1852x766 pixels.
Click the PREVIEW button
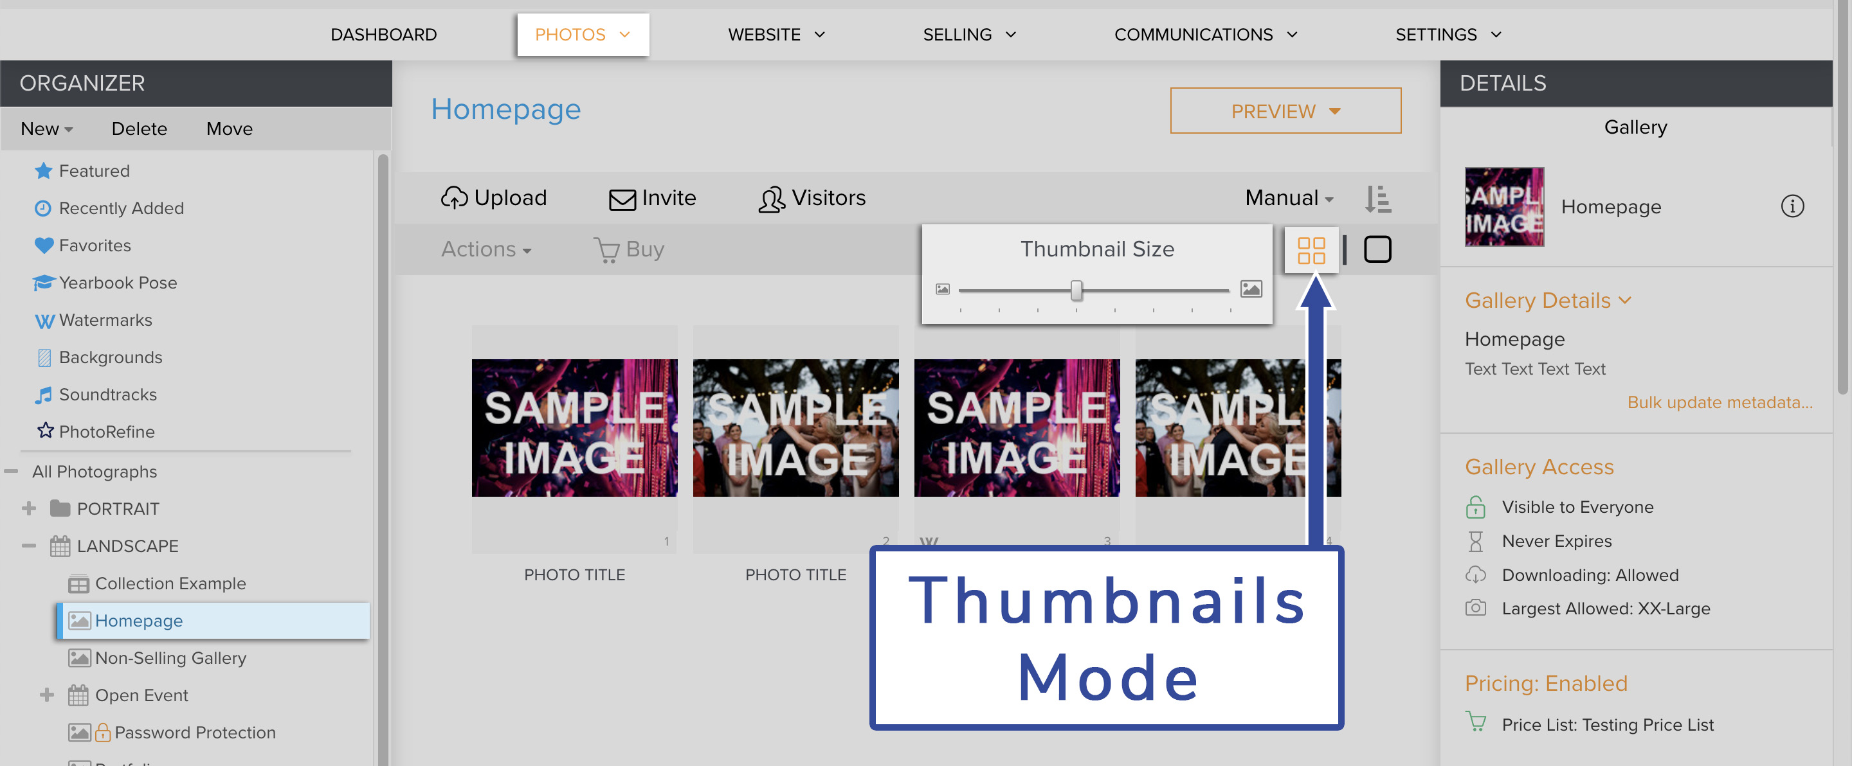tap(1285, 111)
